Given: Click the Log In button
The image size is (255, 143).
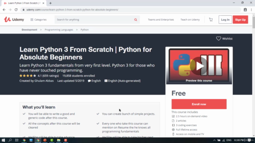Looking at the screenshot, I should click(x=225, y=19).
